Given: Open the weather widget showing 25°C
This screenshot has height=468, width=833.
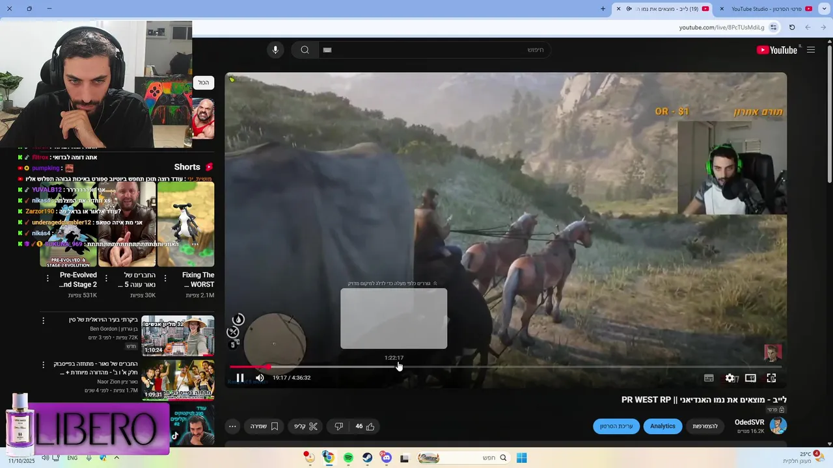Looking at the screenshot, I should tap(804, 457).
